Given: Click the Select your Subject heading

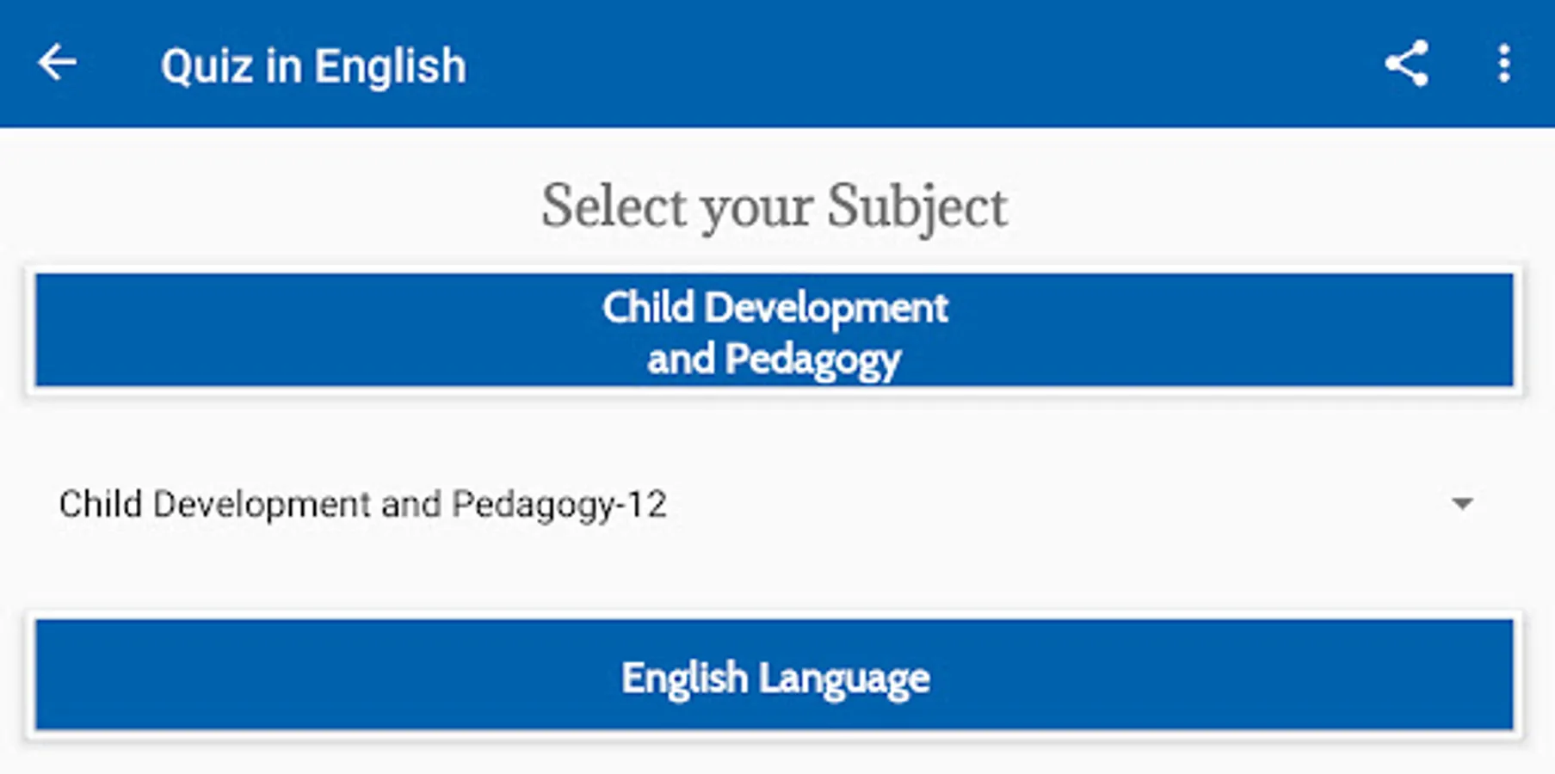Looking at the screenshot, I should [x=774, y=206].
